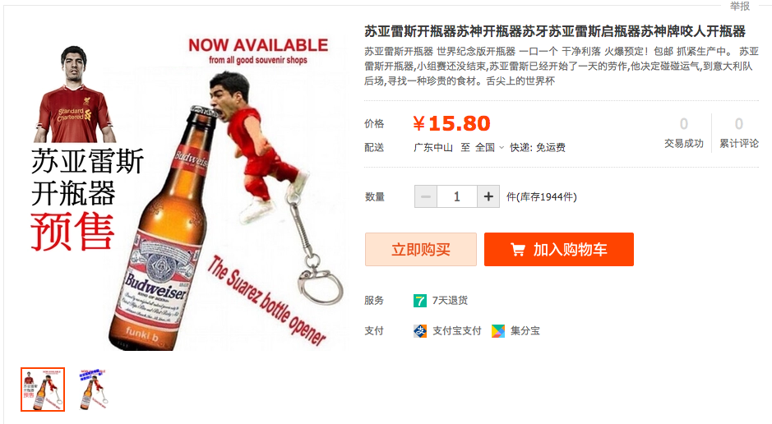Increase quantity with the plus button
The image size is (772, 424).
pyautogui.click(x=488, y=196)
